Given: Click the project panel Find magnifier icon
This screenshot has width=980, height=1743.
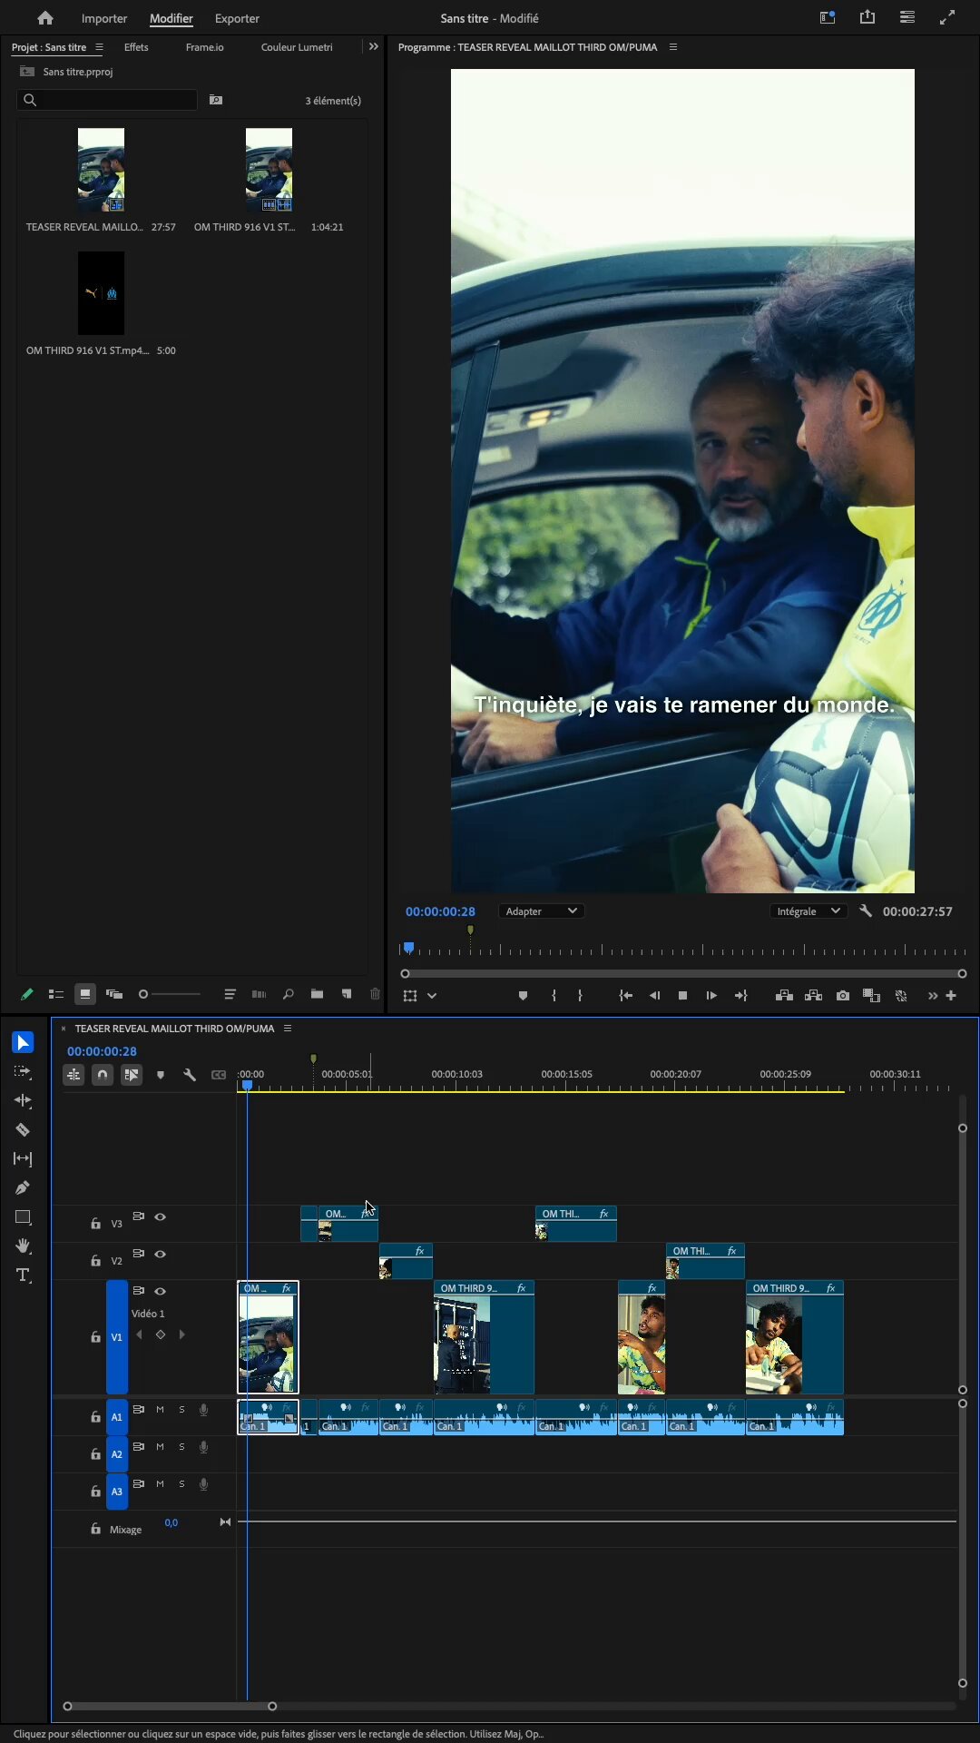Looking at the screenshot, I should pyautogui.click(x=288, y=994).
